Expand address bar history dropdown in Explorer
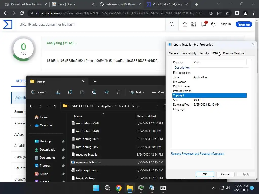 157,106
